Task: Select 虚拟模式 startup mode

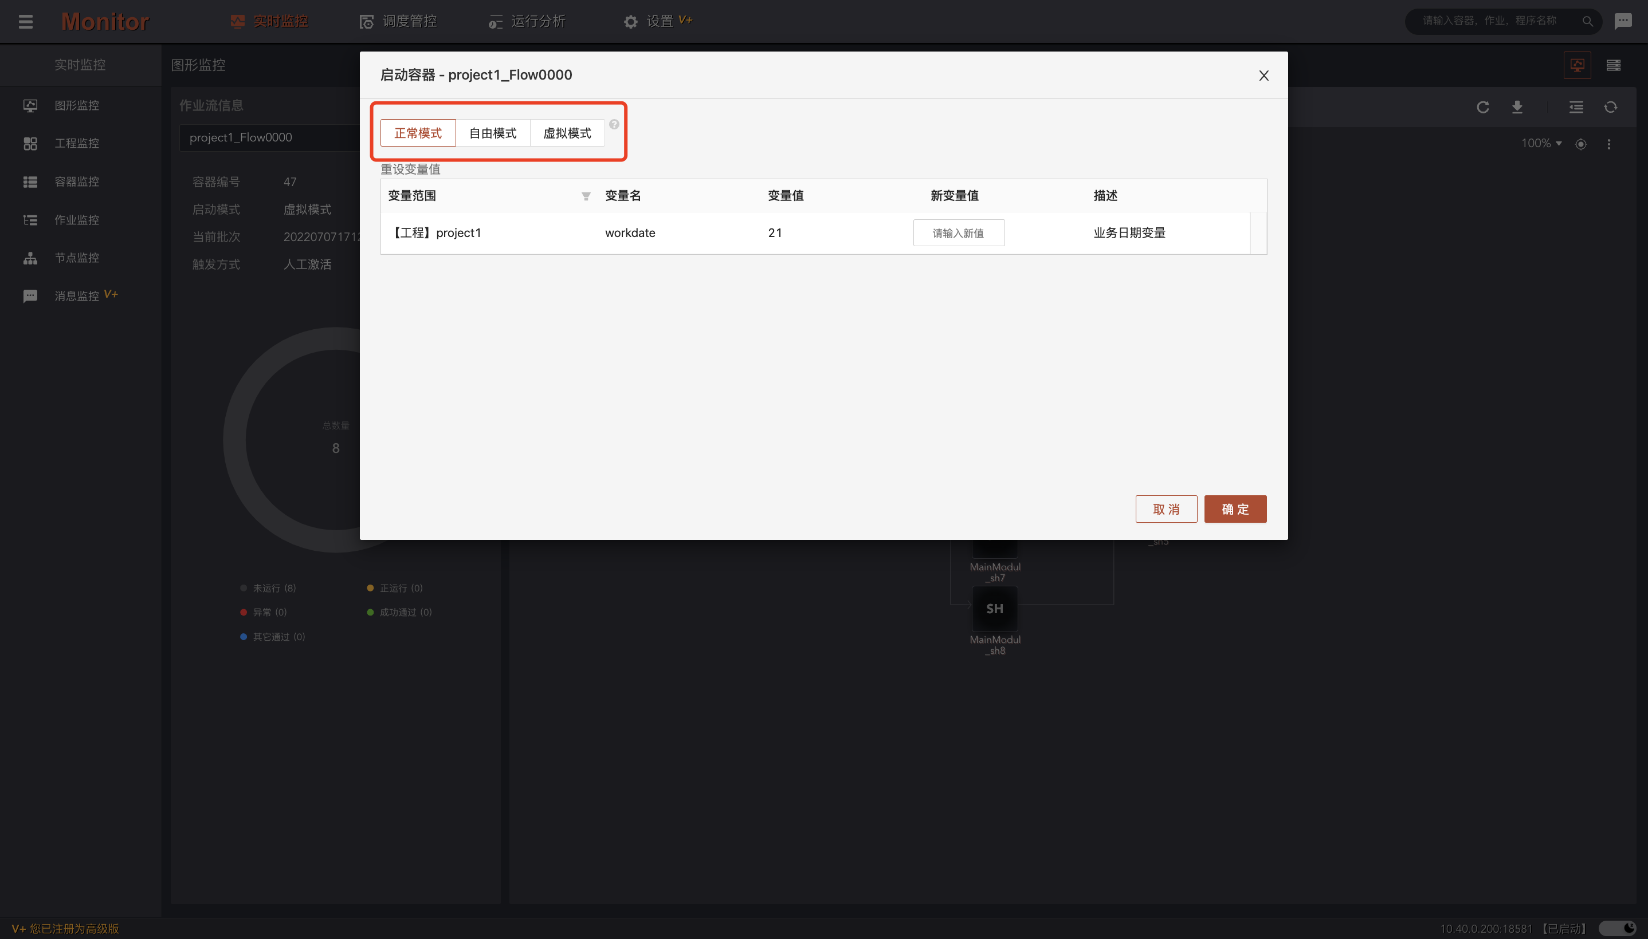Action: pos(567,133)
